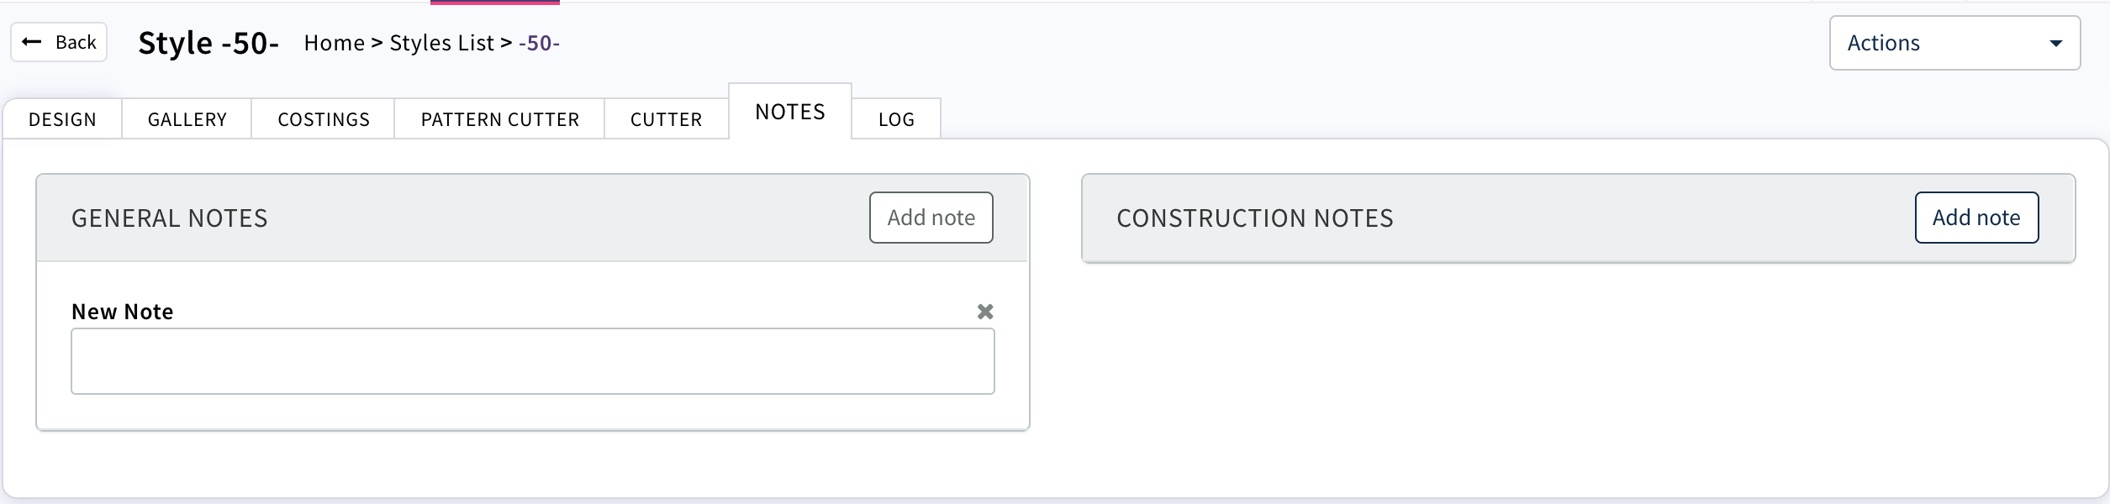
Task: Click the Construction Notes panel header
Action: pyautogui.click(x=1254, y=218)
